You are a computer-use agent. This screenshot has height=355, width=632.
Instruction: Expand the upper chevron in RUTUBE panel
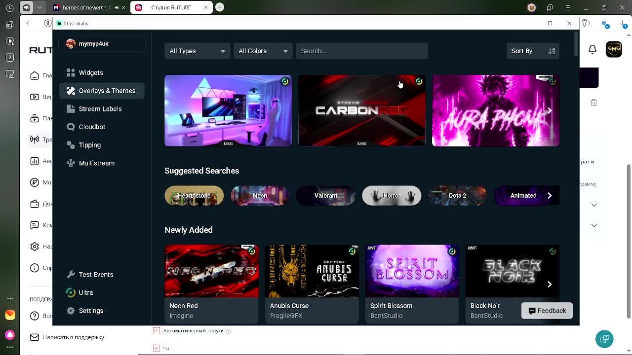tap(594, 205)
